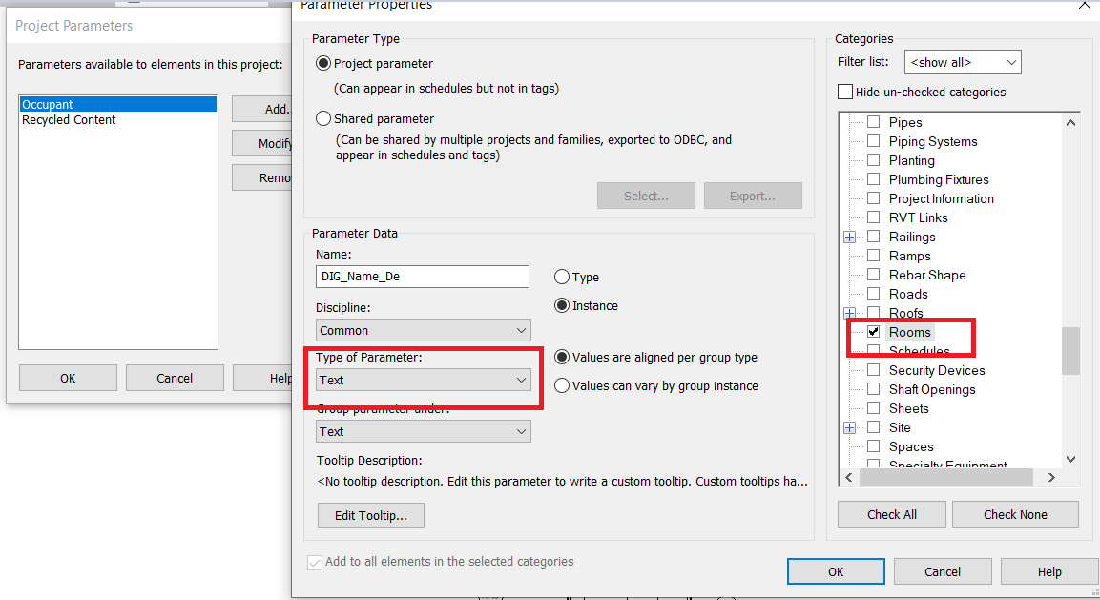Click Cancel in Project Parameters window
The width and height of the screenshot is (1100, 600).
coord(175,378)
